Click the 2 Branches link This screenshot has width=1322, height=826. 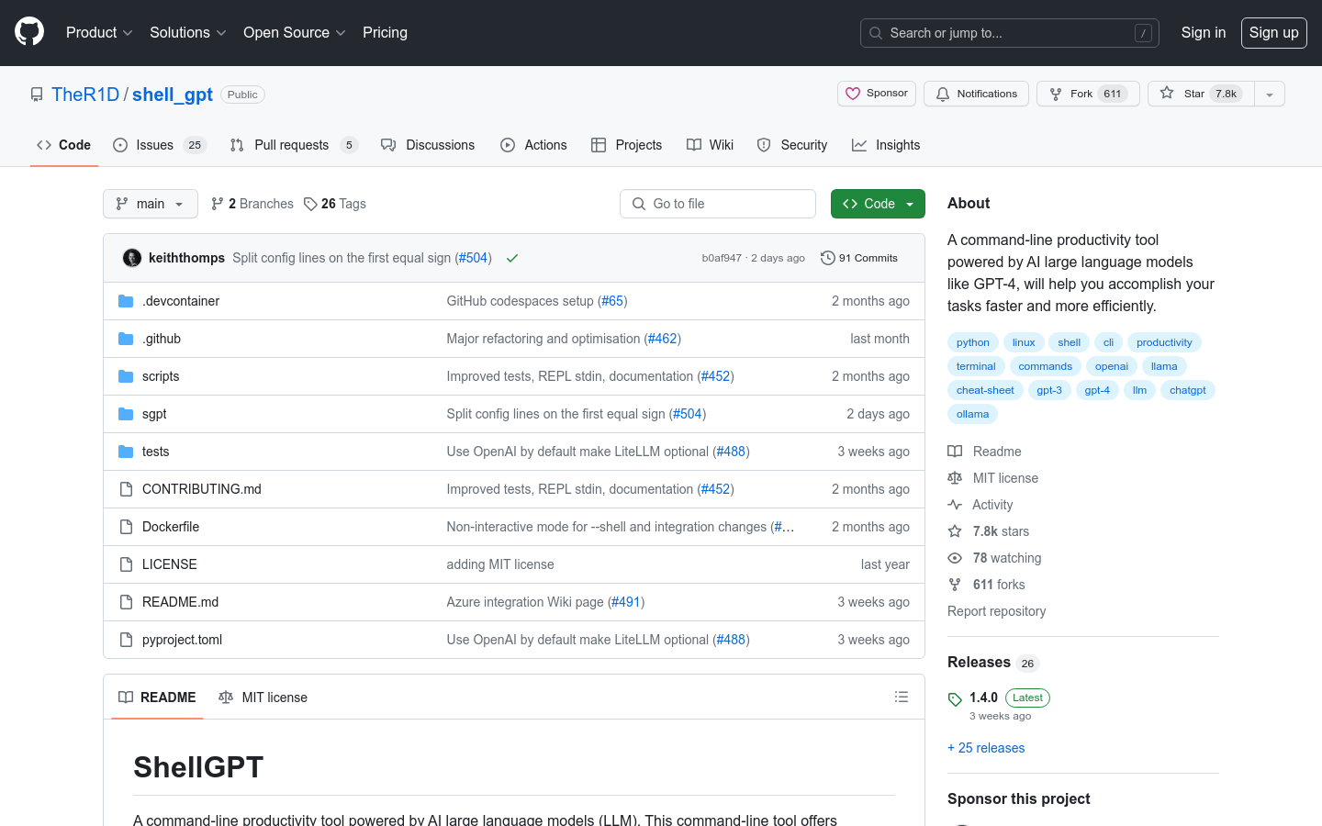pos(252,204)
